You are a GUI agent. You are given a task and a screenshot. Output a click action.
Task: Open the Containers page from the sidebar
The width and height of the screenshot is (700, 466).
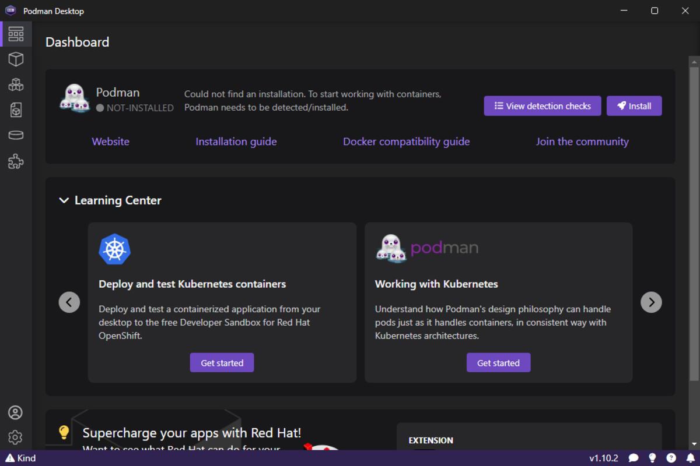(16, 59)
